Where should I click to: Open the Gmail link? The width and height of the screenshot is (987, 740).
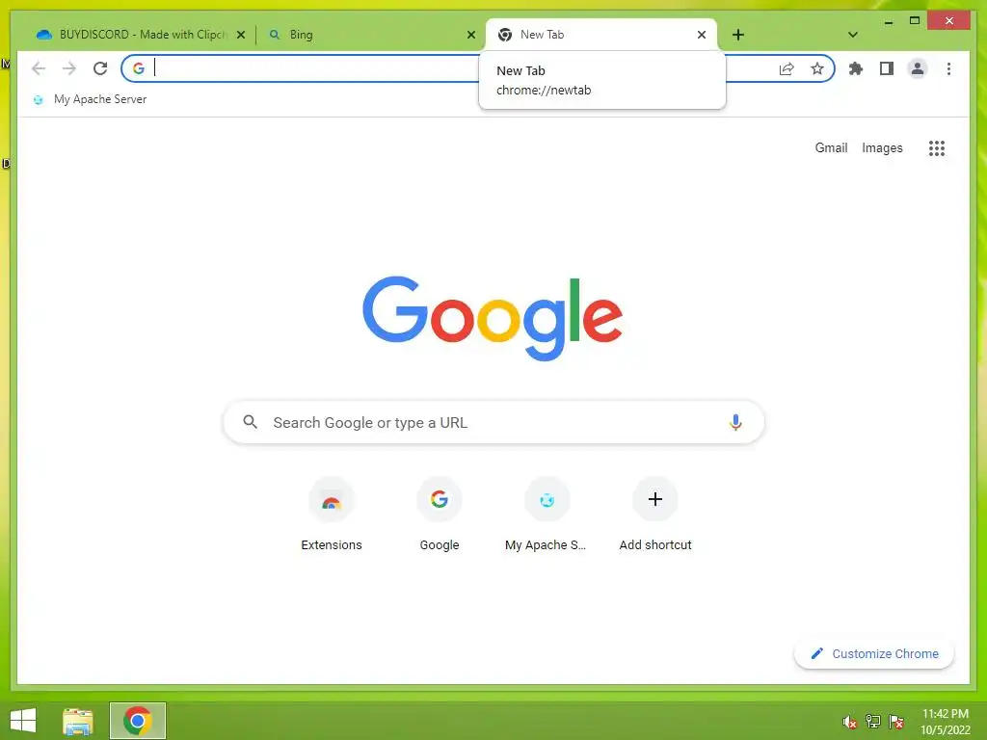tap(831, 147)
